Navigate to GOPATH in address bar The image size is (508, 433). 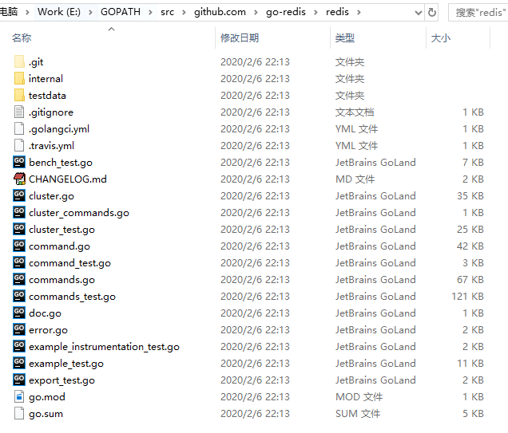pyautogui.click(x=121, y=12)
